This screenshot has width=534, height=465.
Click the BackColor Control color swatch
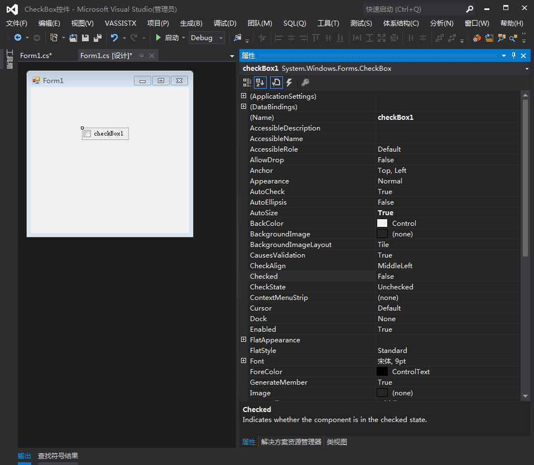coord(382,223)
